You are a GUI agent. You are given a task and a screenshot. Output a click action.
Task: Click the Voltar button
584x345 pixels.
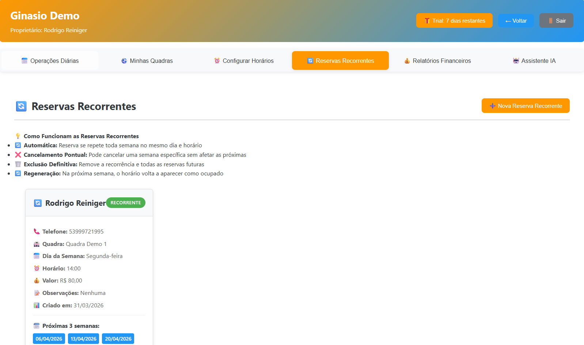[516, 21]
